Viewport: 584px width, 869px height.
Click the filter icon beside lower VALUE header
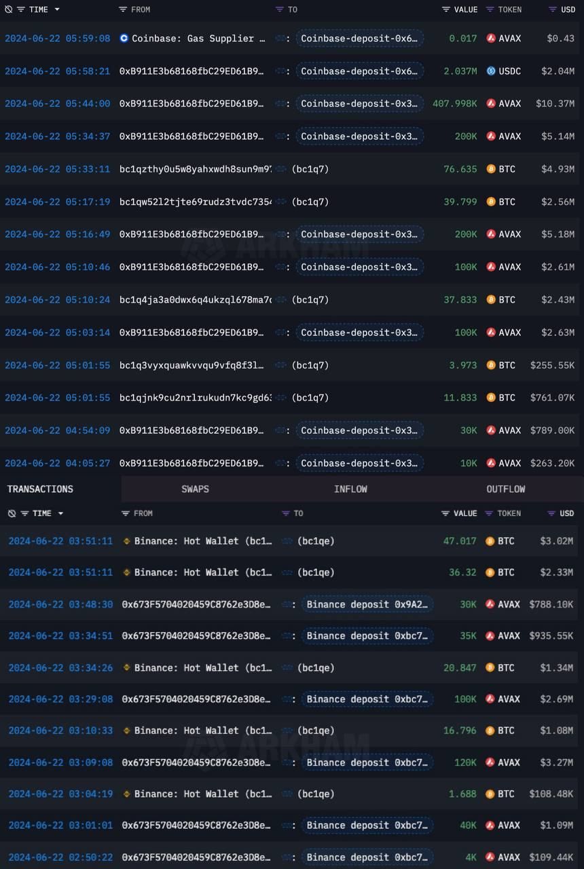445,513
